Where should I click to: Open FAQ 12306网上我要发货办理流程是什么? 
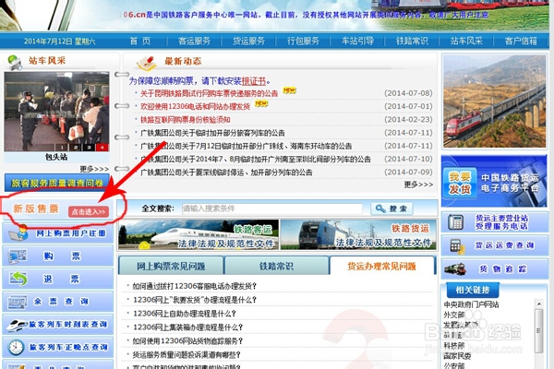(x=195, y=300)
